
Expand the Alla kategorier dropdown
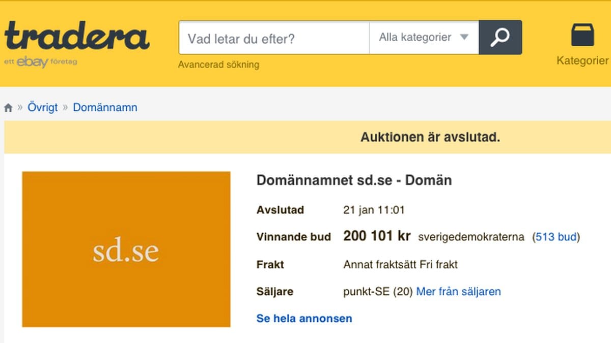(424, 38)
